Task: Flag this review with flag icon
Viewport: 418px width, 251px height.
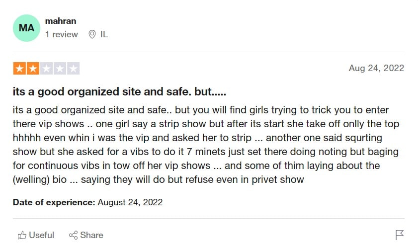Action: pyautogui.click(x=399, y=235)
